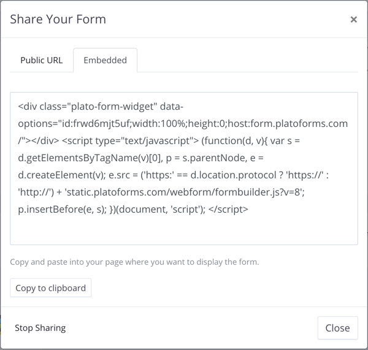Image resolution: width=368 pixels, height=350 pixels.
Task: Click the copy and paste instruction text
Action: pyautogui.click(x=134, y=262)
